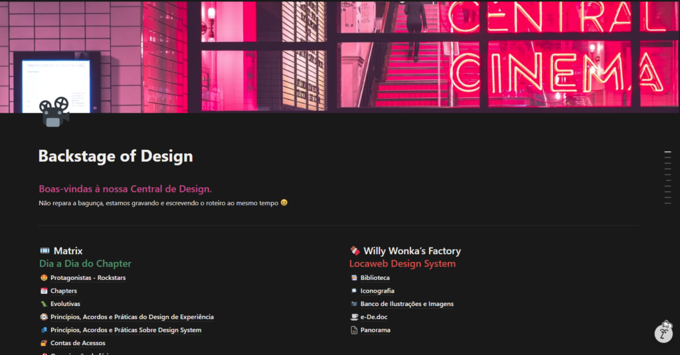680x355 pixels.
Task: Jump to the first heading in the table-of-contents bar
Action: [x=667, y=153]
